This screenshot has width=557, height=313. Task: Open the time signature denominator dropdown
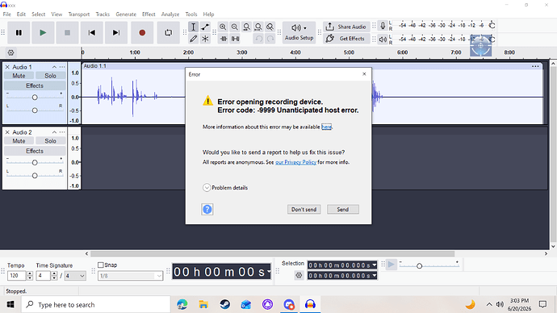coord(75,276)
